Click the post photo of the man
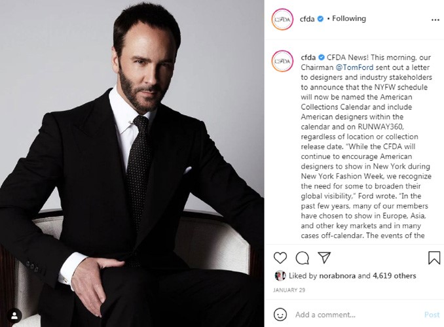 pos(132,163)
